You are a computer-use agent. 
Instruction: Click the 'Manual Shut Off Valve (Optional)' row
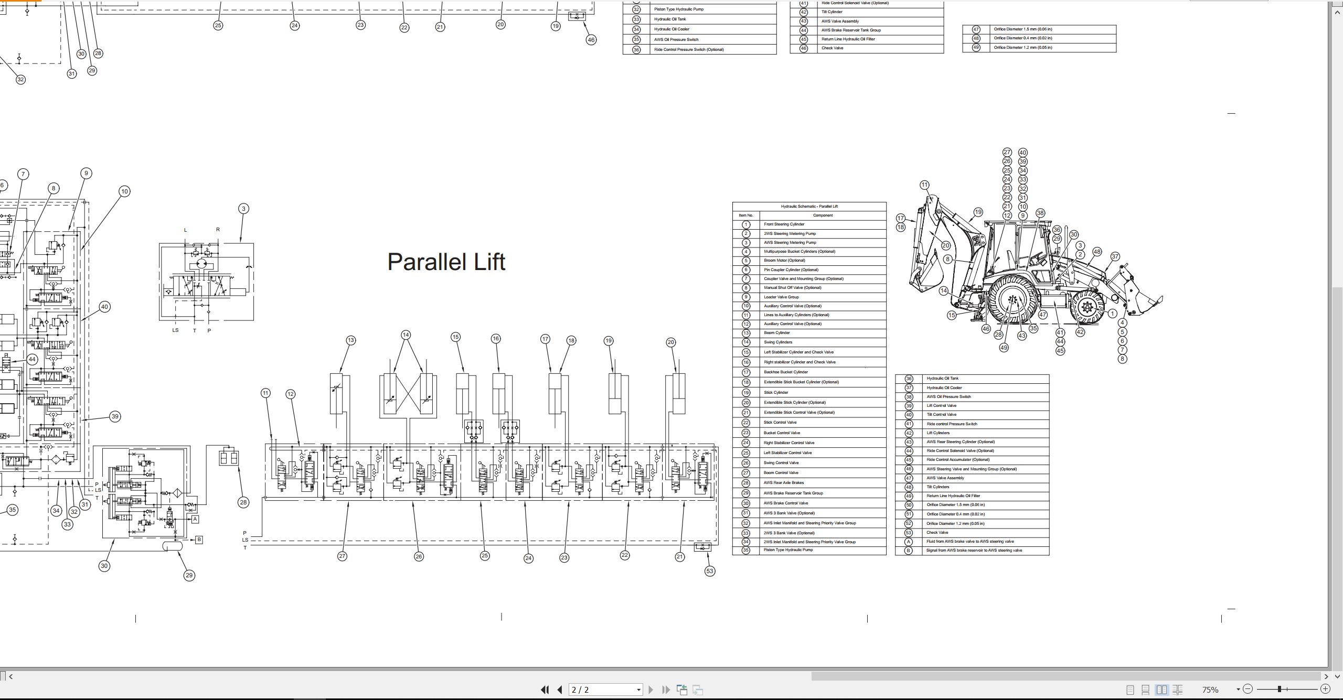coord(809,288)
